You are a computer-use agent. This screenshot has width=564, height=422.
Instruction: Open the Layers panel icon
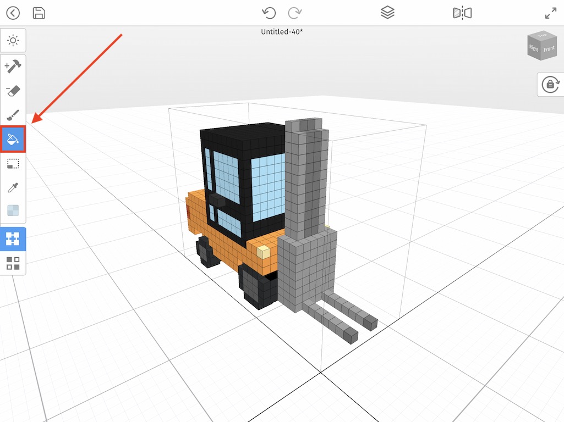[387, 12]
